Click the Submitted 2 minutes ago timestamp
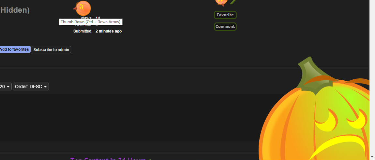This screenshot has height=160, width=375. click(108, 31)
